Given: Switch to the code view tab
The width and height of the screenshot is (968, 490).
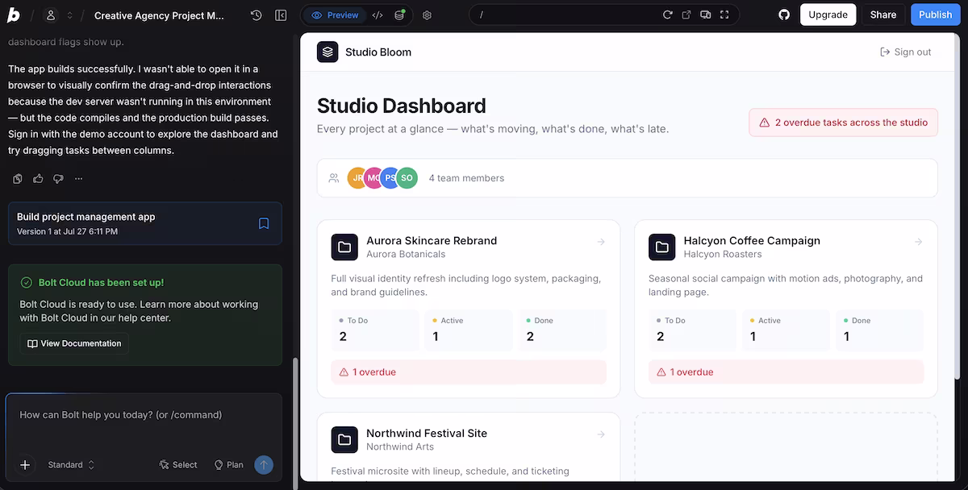Looking at the screenshot, I should point(378,15).
